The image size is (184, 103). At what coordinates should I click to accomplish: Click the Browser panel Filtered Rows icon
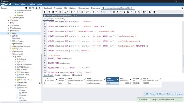(33, 8)
